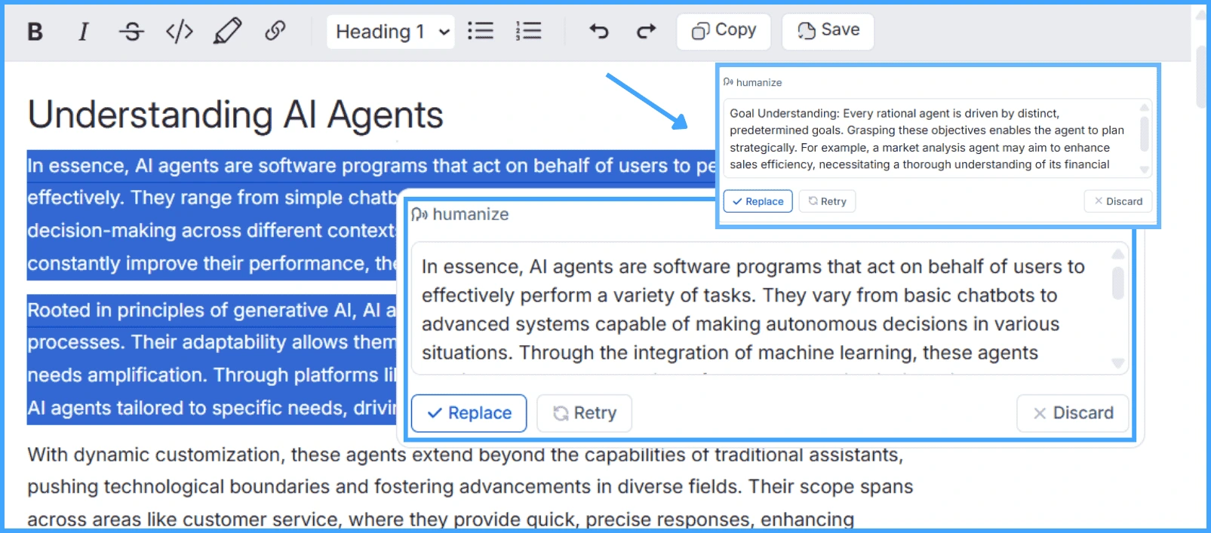
Task: Open the Heading 1 style dropdown
Action: 391,32
